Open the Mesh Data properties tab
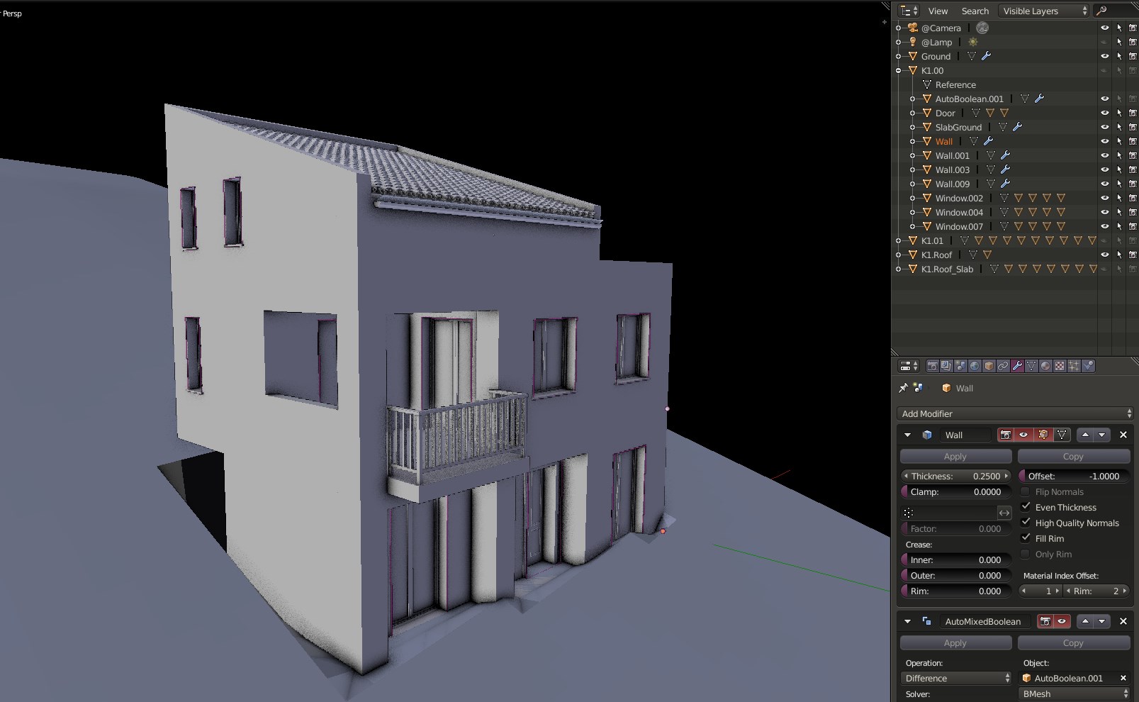This screenshot has width=1139, height=702. [x=1031, y=366]
